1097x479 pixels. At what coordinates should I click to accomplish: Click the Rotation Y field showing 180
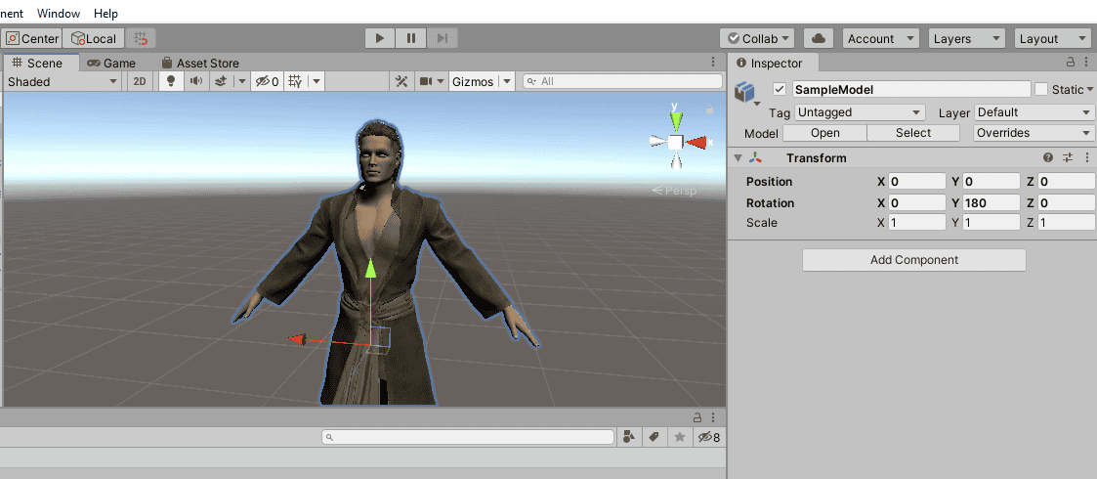[992, 203]
